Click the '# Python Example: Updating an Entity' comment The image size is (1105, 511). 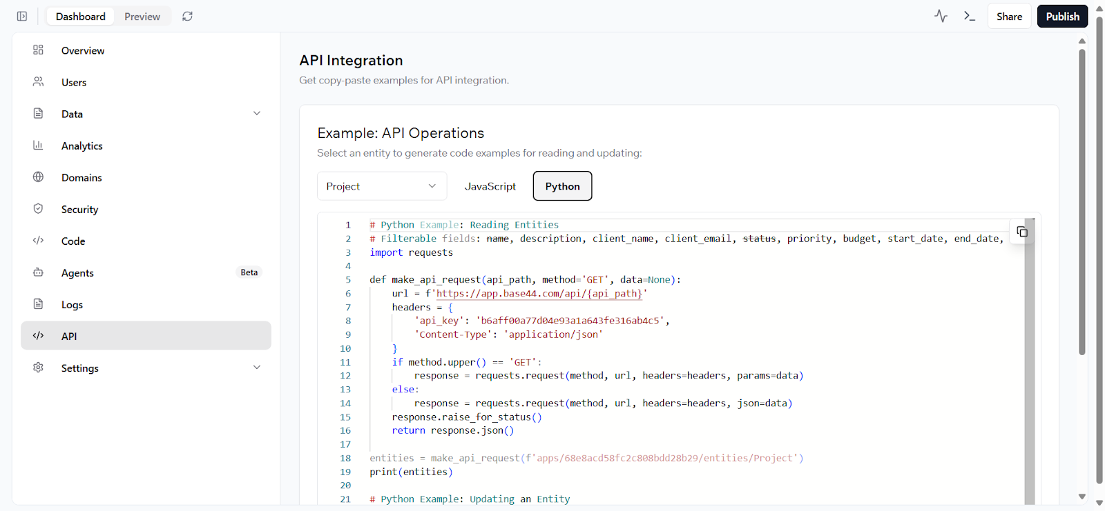click(x=470, y=499)
